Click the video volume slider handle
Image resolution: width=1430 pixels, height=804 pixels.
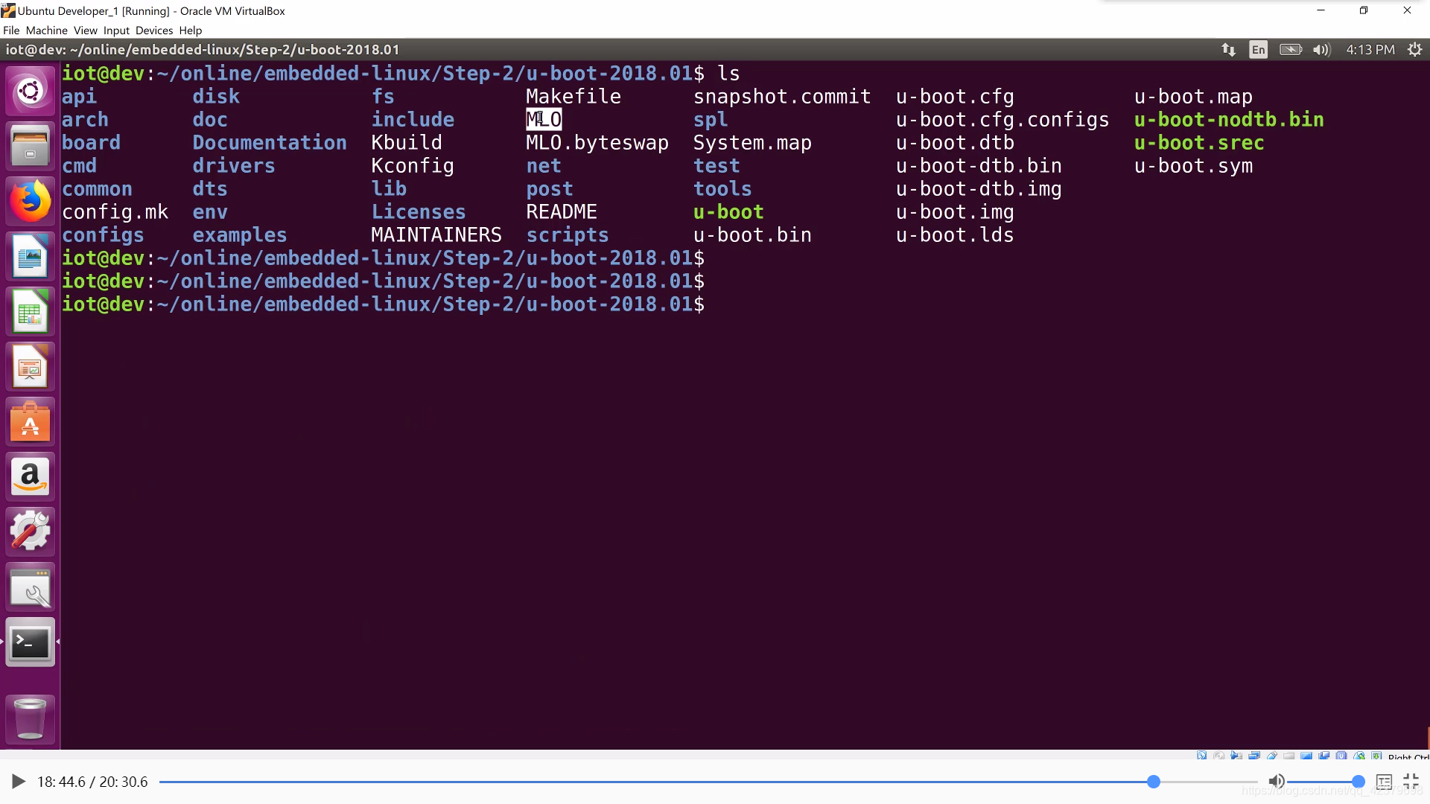pyautogui.click(x=1358, y=782)
